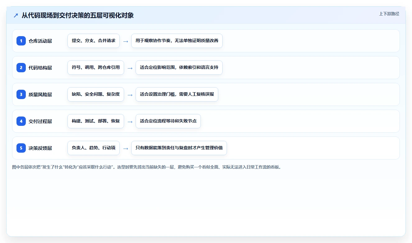Image resolution: width=412 pixels, height=243 pixels.
Task: Select the number 4 badge for 交付过程层
Action: (21, 121)
